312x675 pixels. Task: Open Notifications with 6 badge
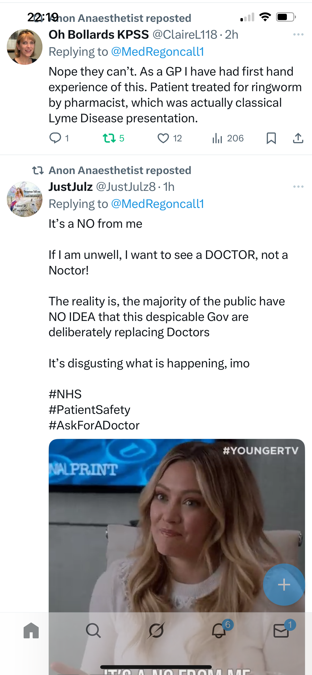[219, 631]
